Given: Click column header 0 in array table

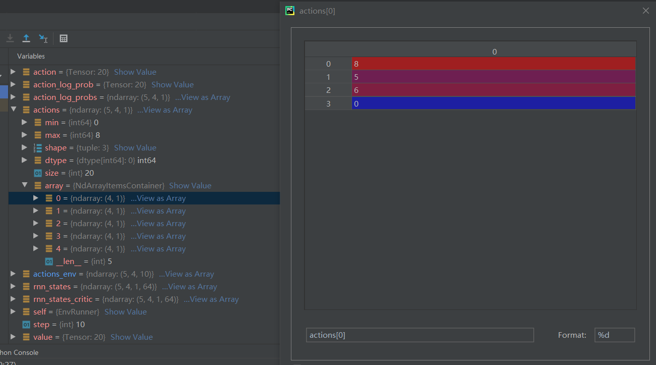Looking at the screenshot, I should [x=494, y=51].
